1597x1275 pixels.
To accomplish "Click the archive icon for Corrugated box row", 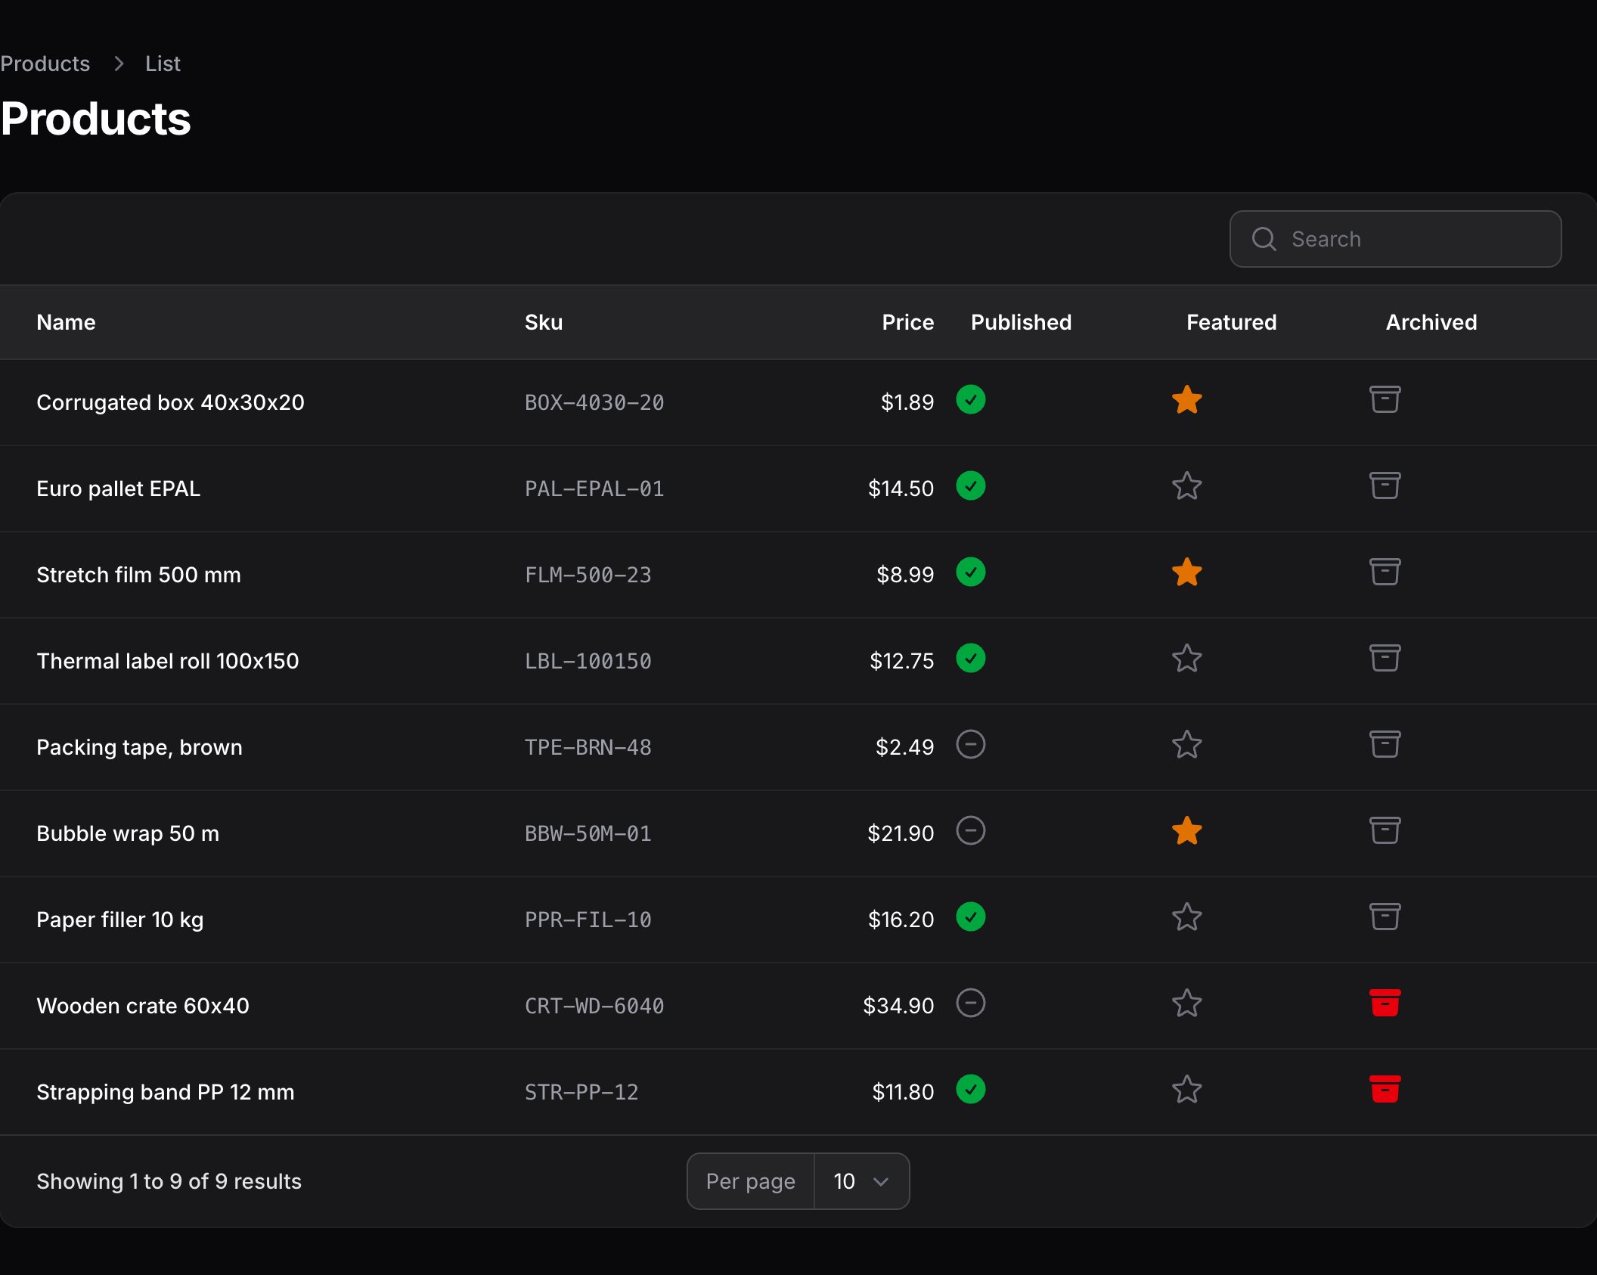I will (x=1385, y=400).
